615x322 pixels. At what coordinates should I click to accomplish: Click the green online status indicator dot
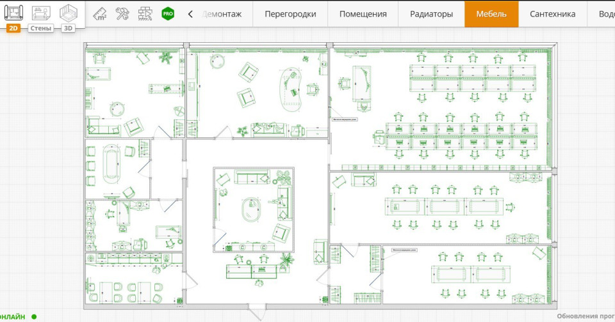(34, 317)
